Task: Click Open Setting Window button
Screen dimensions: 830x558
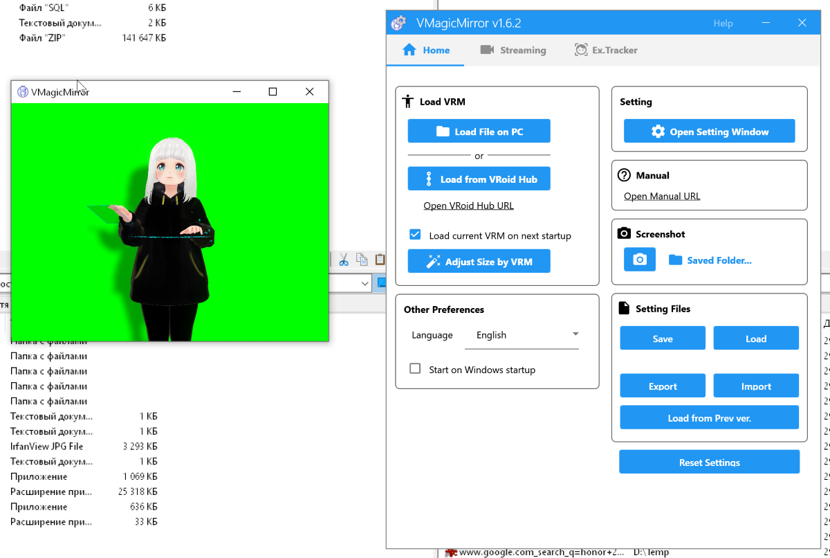Action: pyautogui.click(x=709, y=132)
